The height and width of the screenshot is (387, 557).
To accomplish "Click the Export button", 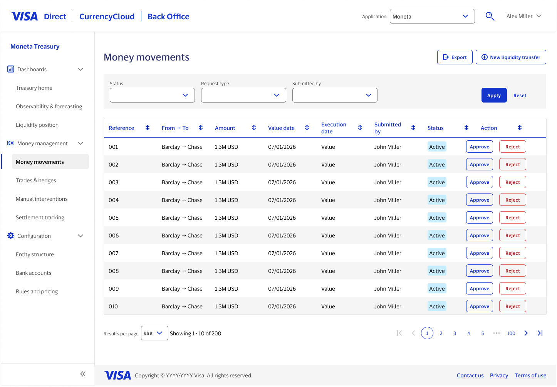I will coord(455,57).
